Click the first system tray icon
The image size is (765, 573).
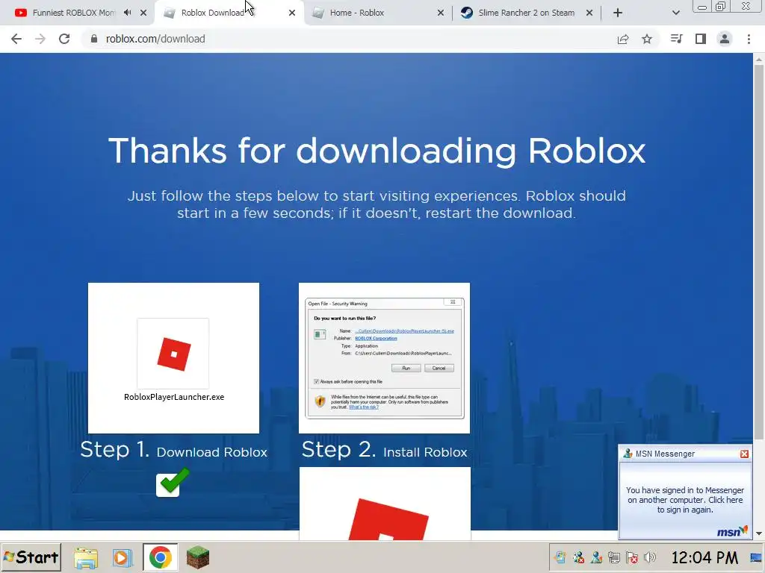[x=560, y=557]
